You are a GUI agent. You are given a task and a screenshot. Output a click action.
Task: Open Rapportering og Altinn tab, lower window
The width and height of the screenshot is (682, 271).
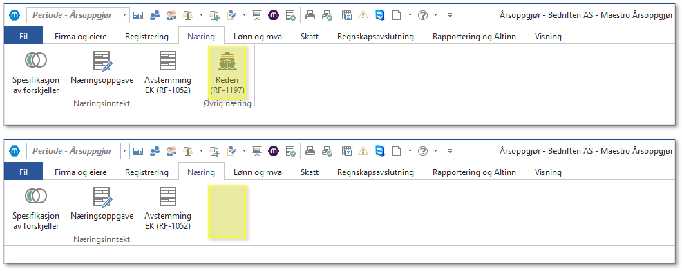coord(474,172)
